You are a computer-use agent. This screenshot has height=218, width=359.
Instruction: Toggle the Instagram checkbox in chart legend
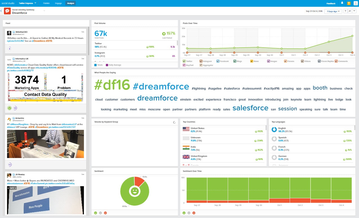pyautogui.click(x=201, y=61)
